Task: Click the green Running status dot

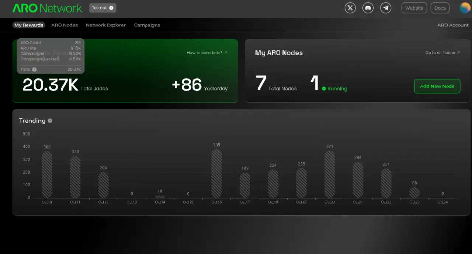Action: tap(324, 89)
